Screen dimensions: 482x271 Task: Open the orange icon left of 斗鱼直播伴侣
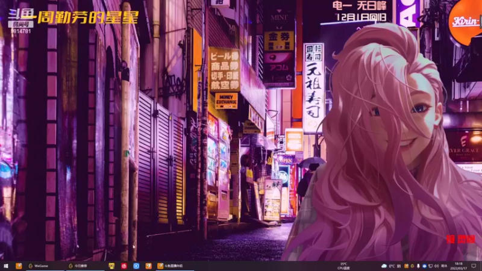click(x=148, y=266)
